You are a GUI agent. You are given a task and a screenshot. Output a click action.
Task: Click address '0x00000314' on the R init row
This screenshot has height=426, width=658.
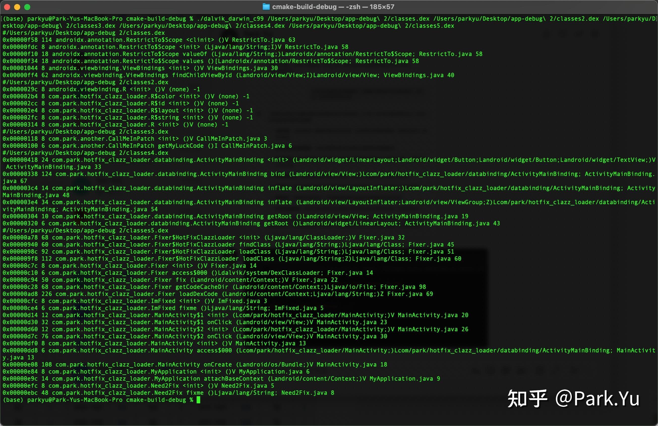[x=20, y=125]
